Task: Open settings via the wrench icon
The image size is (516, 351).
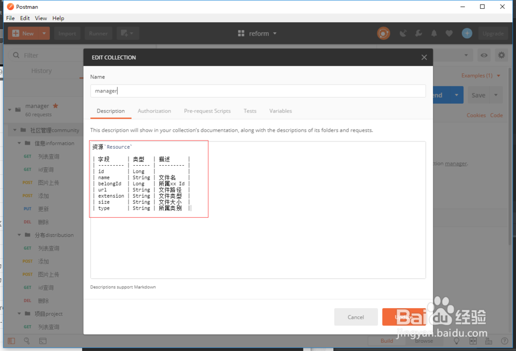Action: click(x=418, y=33)
